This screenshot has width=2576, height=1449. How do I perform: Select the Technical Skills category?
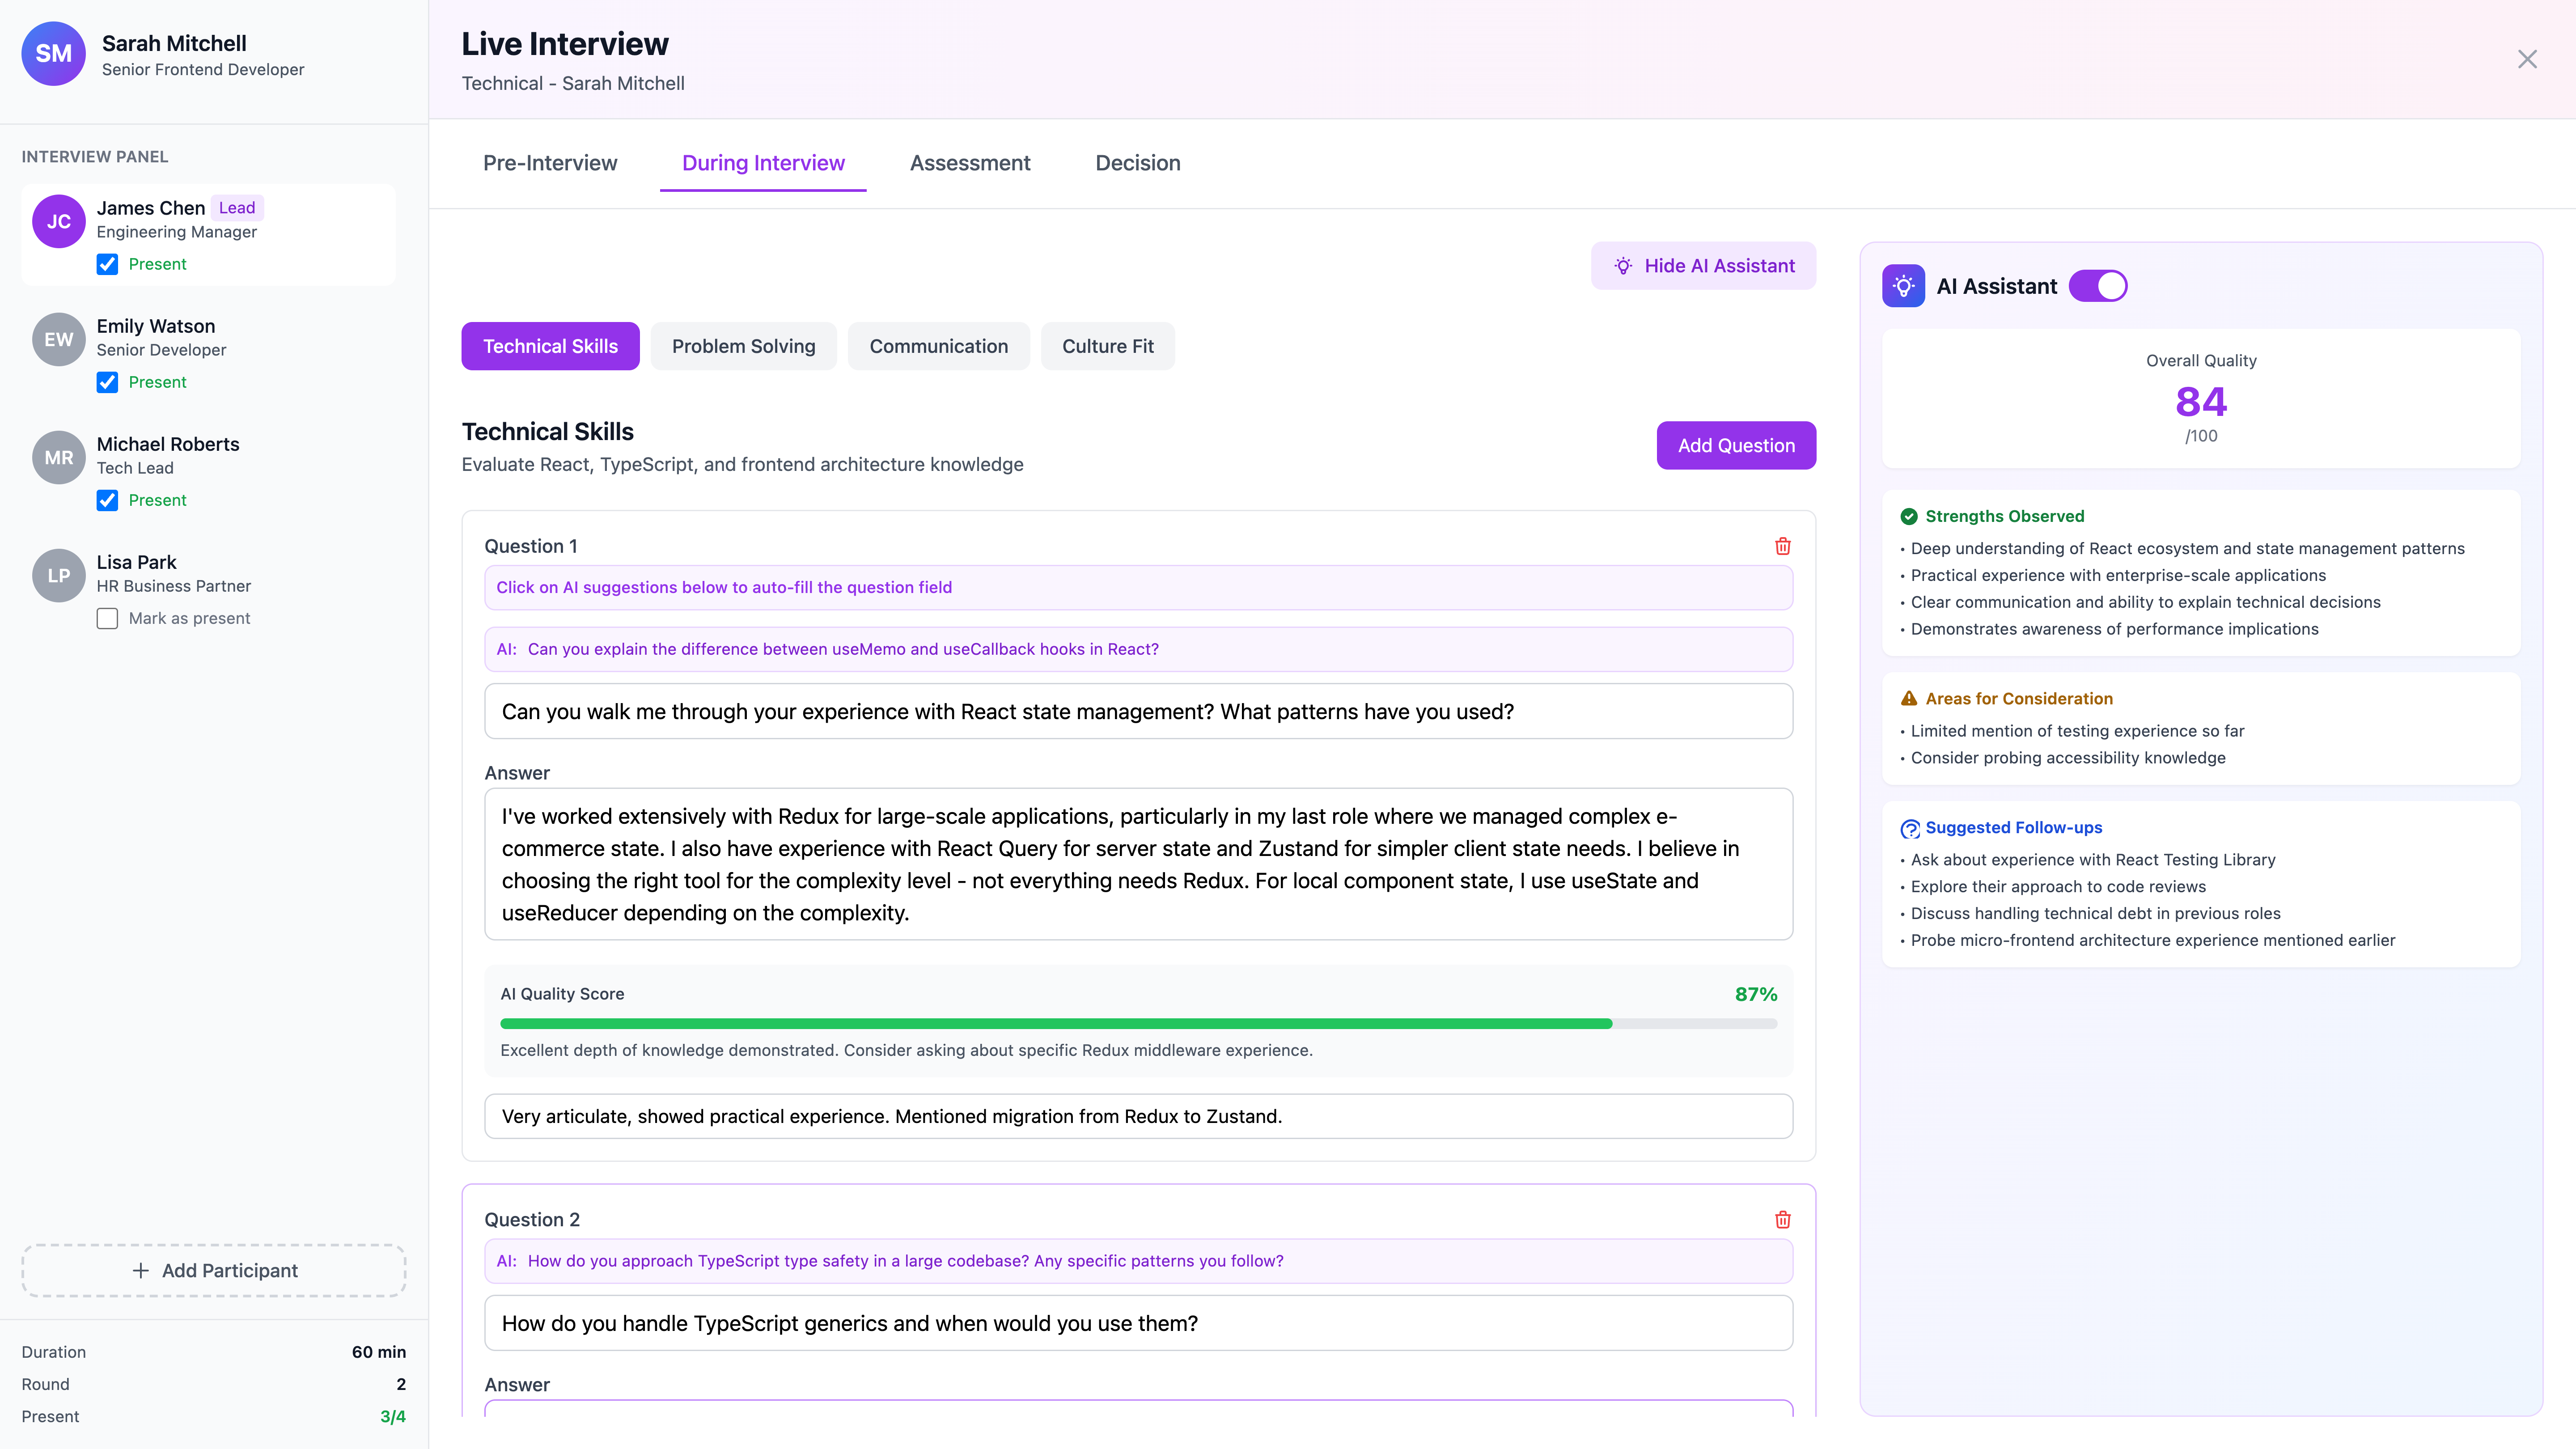[x=550, y=346]
